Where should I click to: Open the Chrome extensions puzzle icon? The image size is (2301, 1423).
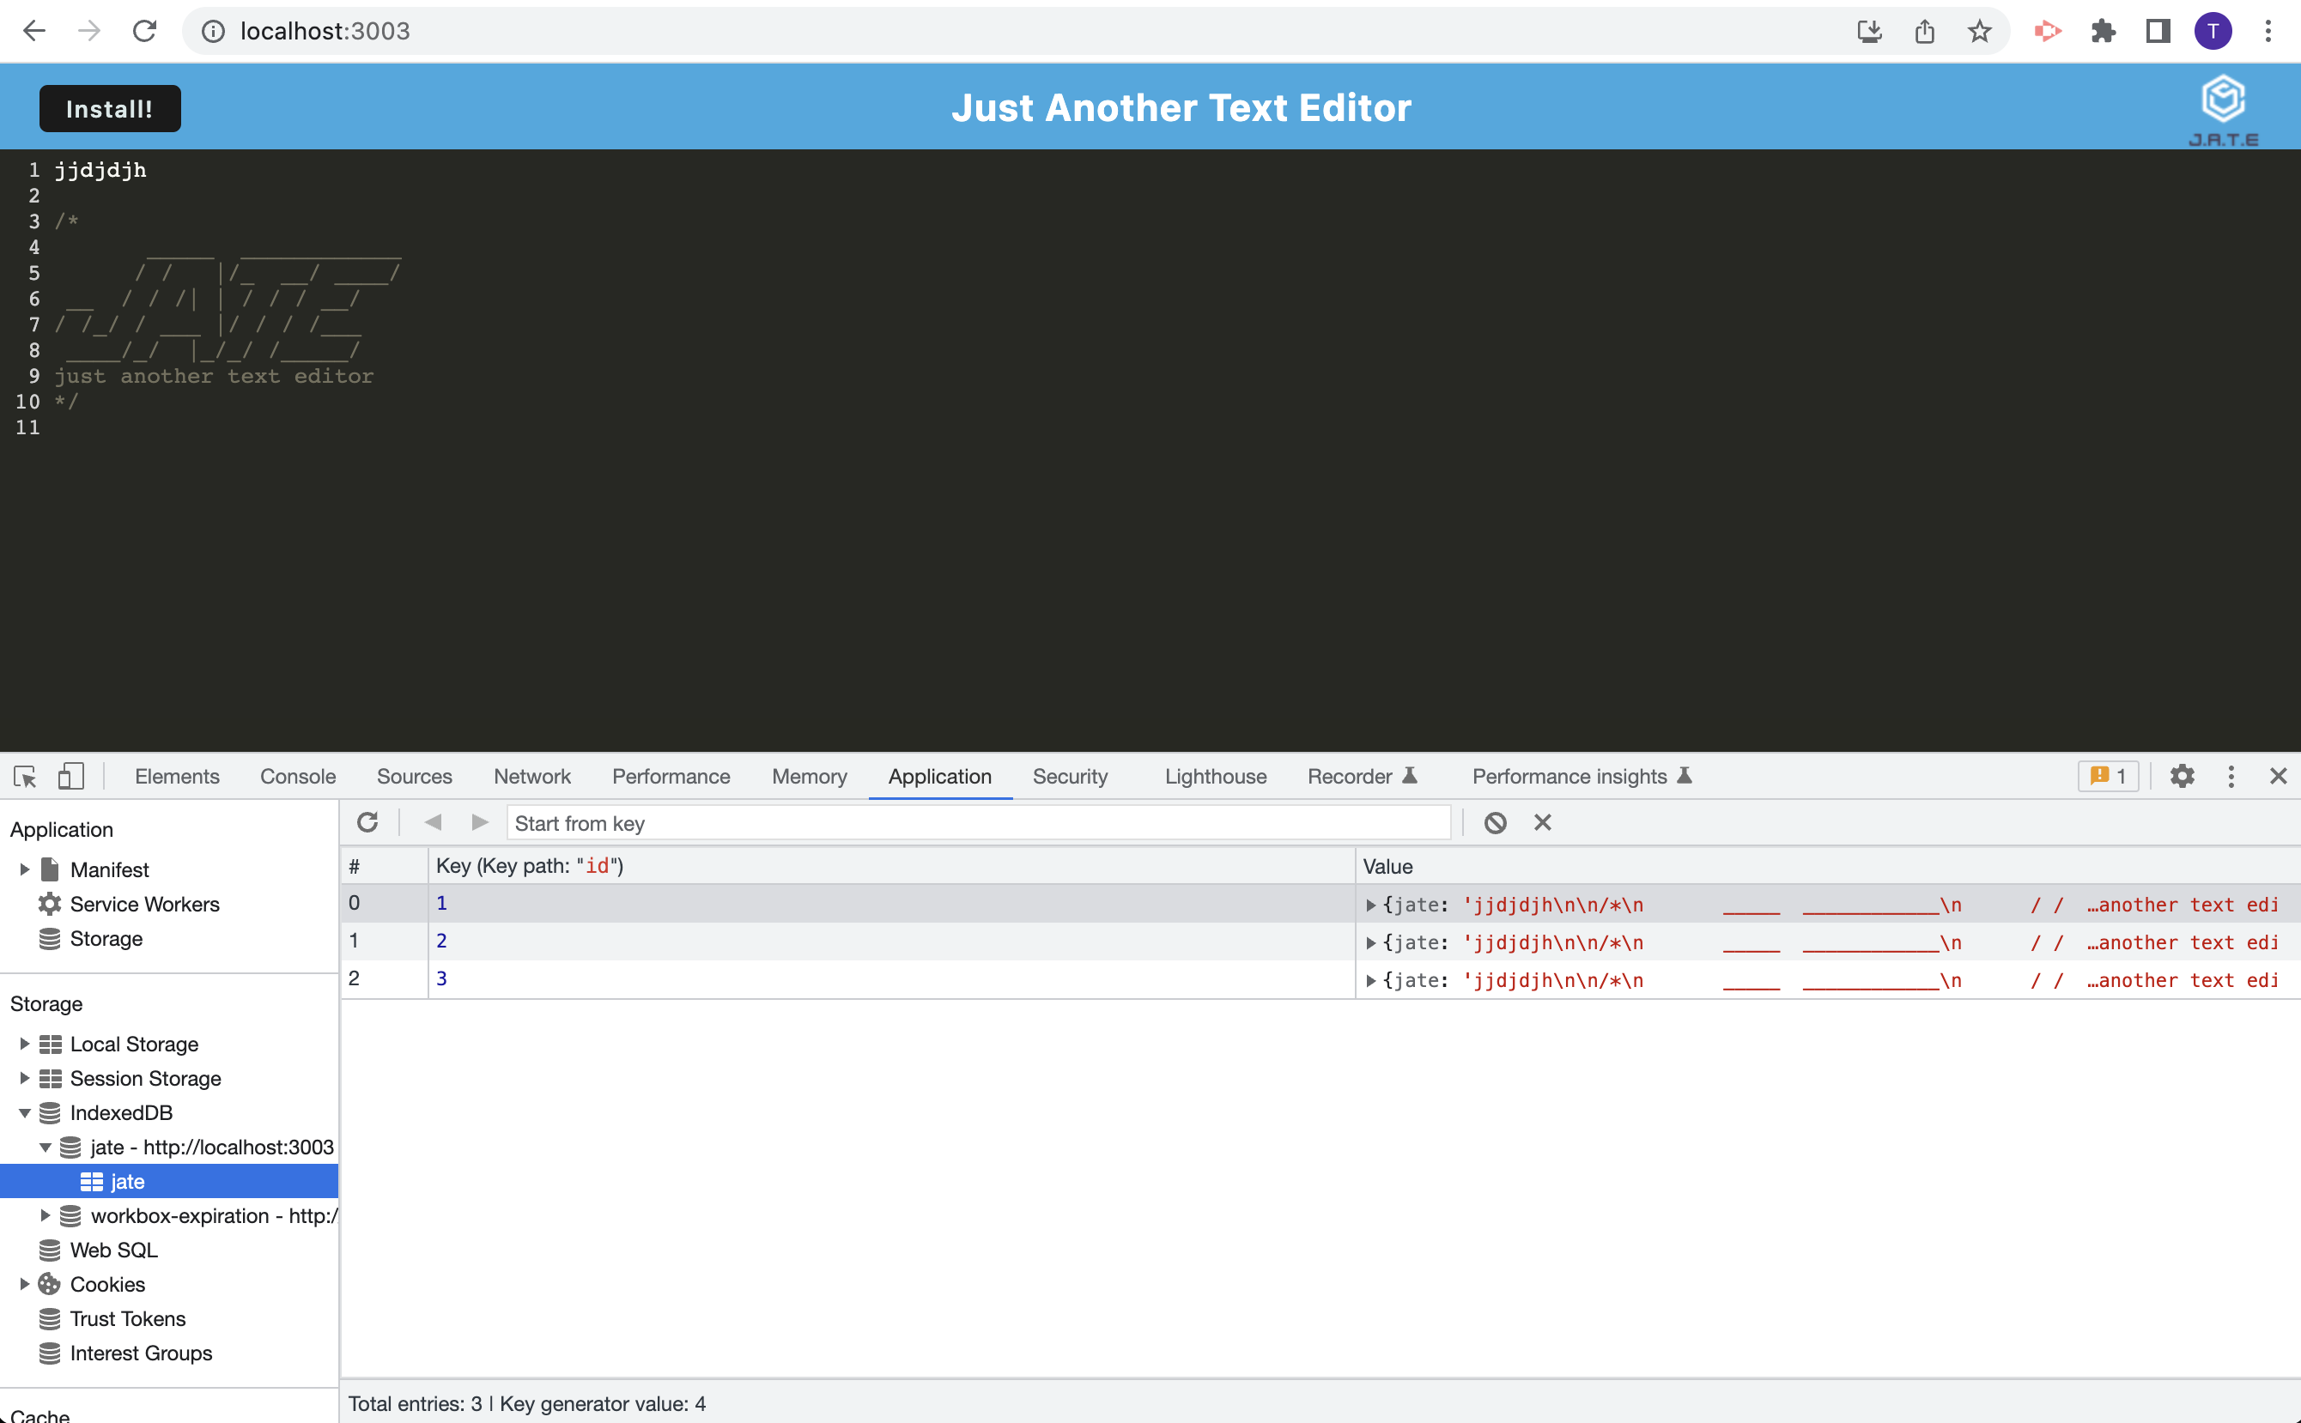pos(2104,31)
